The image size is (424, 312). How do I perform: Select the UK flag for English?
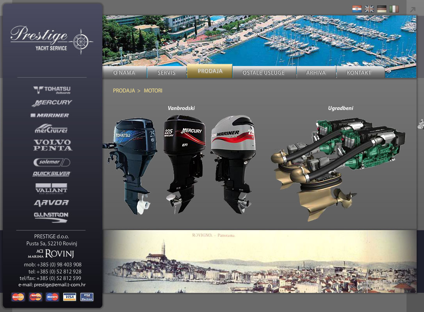point(369,9)
